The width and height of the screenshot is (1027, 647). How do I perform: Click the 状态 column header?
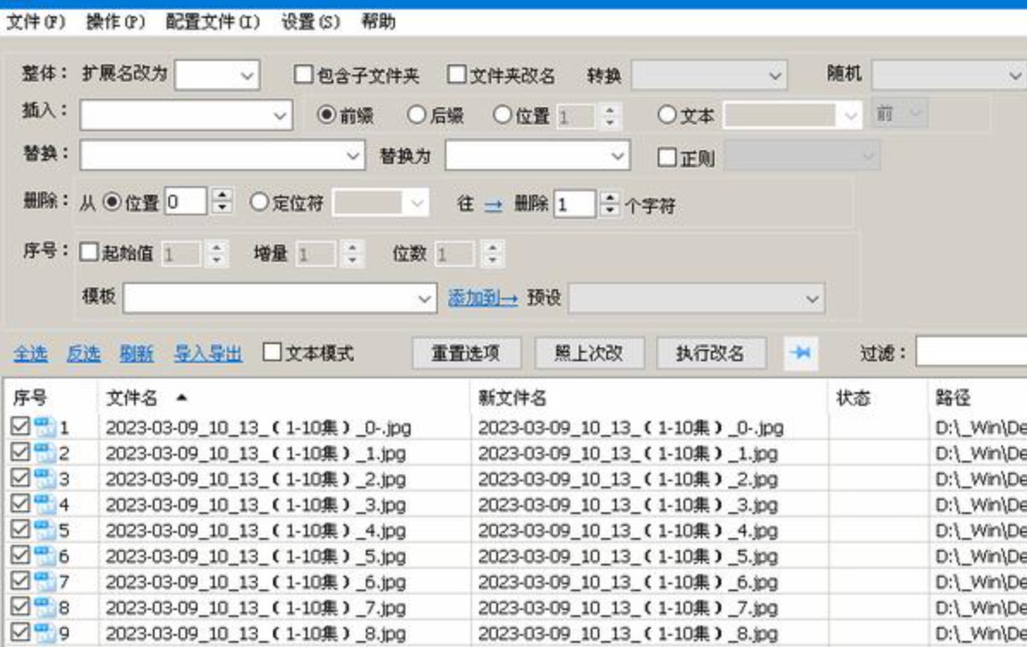point(878,397)
